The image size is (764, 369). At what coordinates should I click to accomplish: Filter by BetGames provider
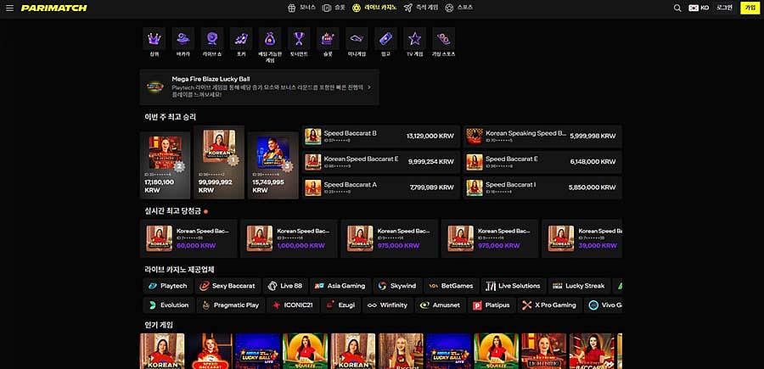[452, 286]
